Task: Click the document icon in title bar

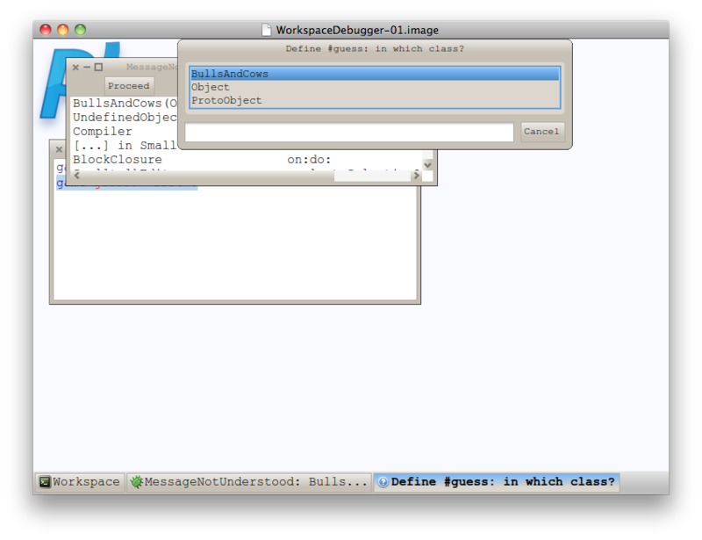Action: pyautogui.click(x=267, y=30)
